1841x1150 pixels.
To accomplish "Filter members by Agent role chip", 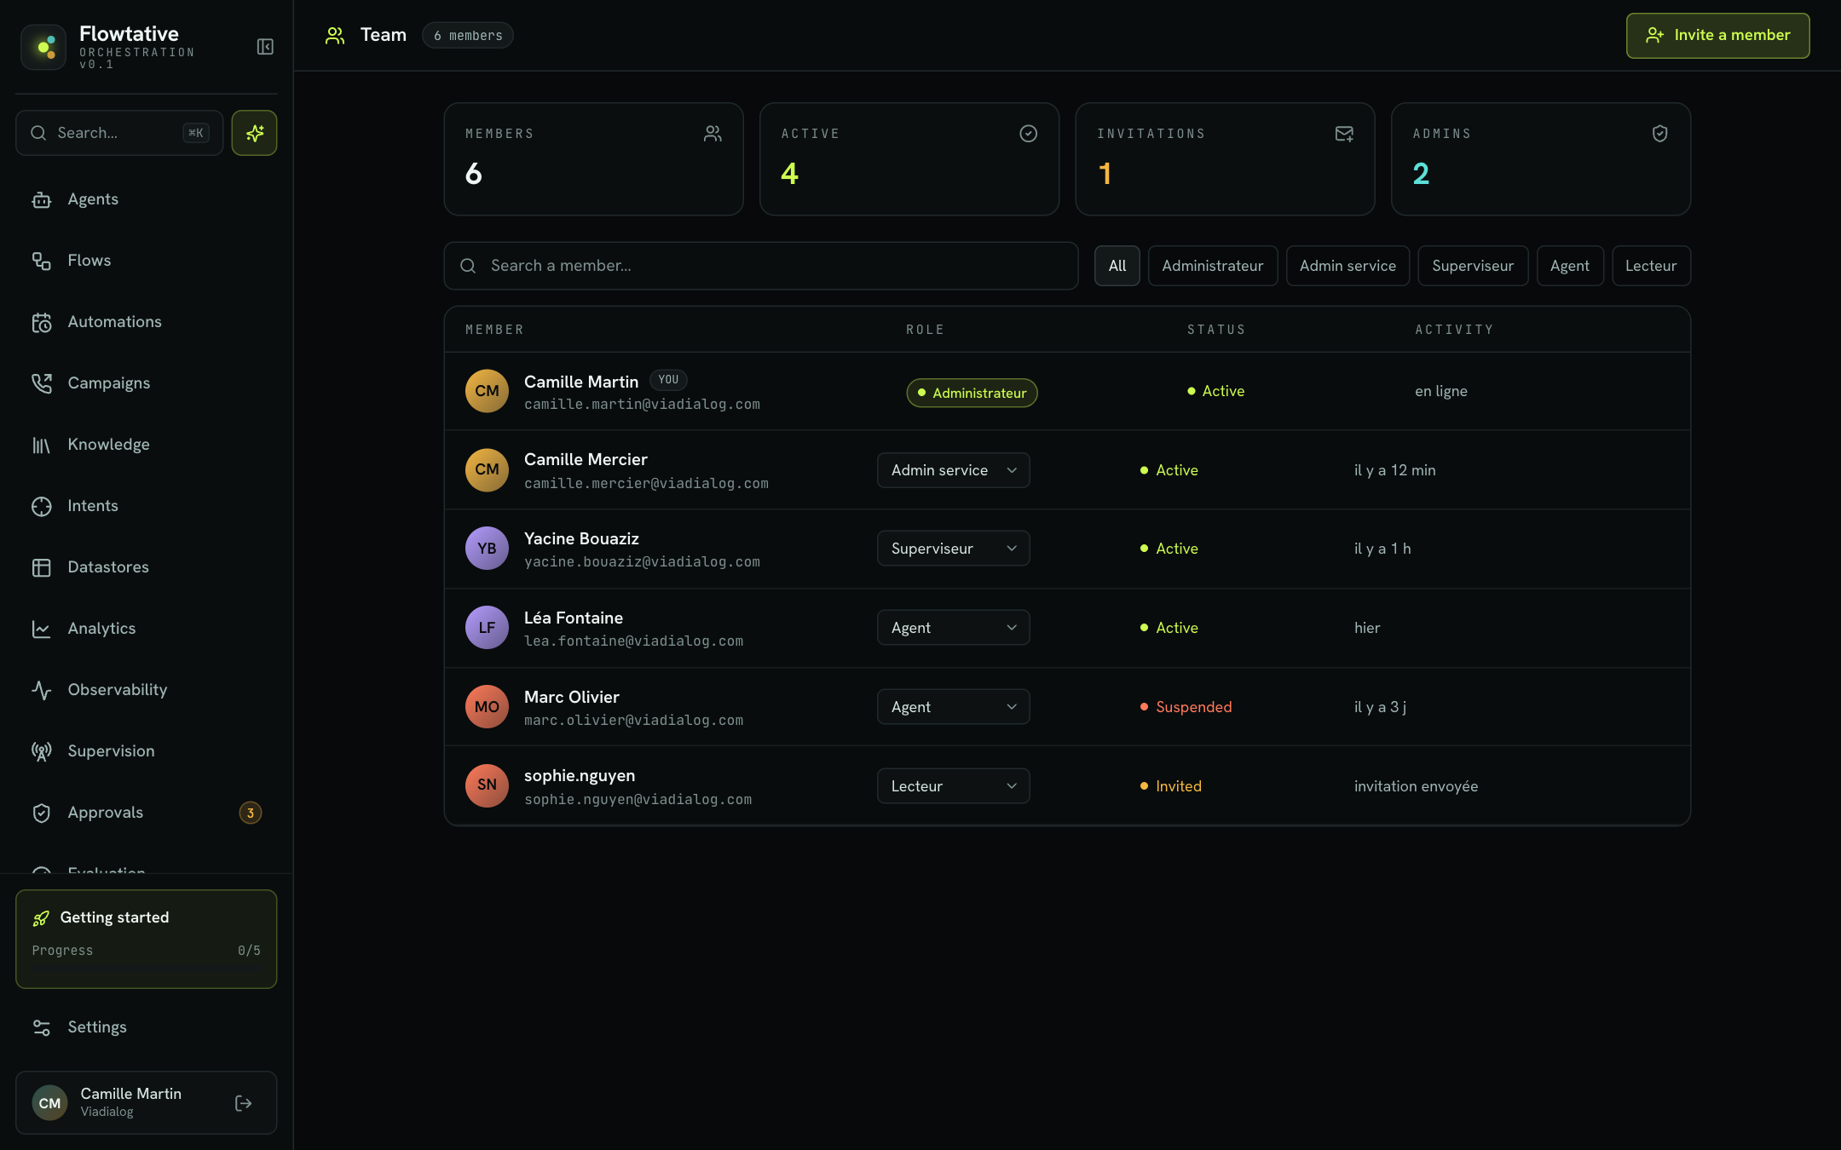I will pos(1570,266).
